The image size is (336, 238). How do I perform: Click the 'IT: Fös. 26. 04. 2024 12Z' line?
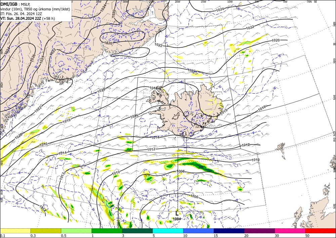tap(21, 14)
